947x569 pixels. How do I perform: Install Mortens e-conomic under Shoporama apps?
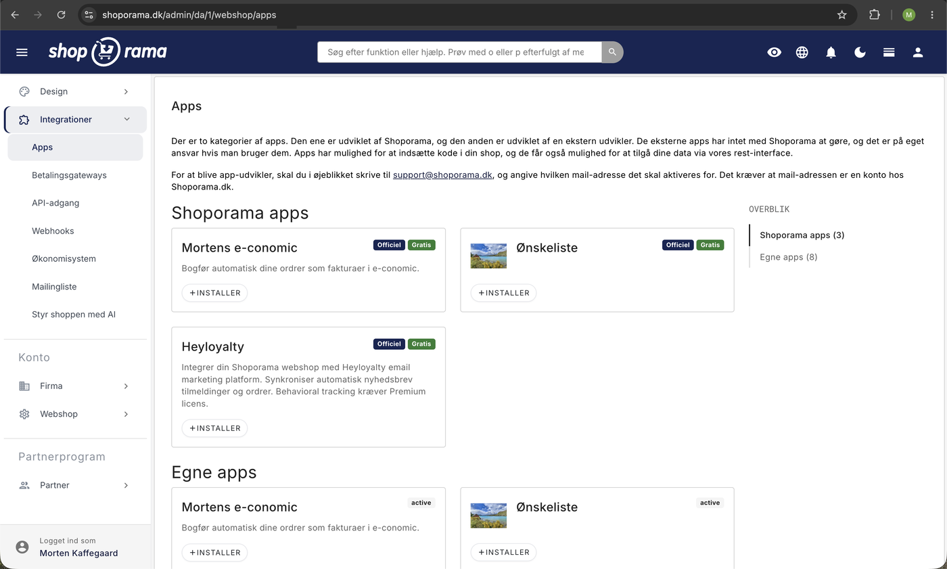215,293
